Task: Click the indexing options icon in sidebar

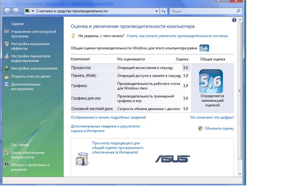Action: (x=7, y=56)
